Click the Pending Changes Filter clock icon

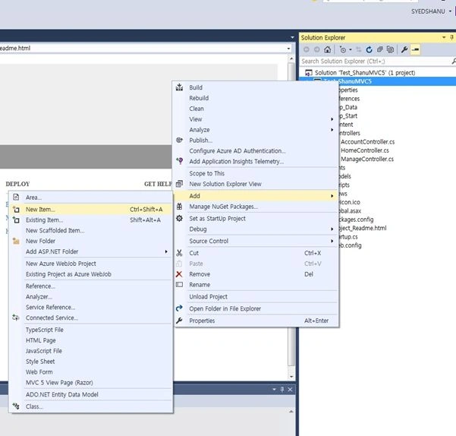point(343,50)
